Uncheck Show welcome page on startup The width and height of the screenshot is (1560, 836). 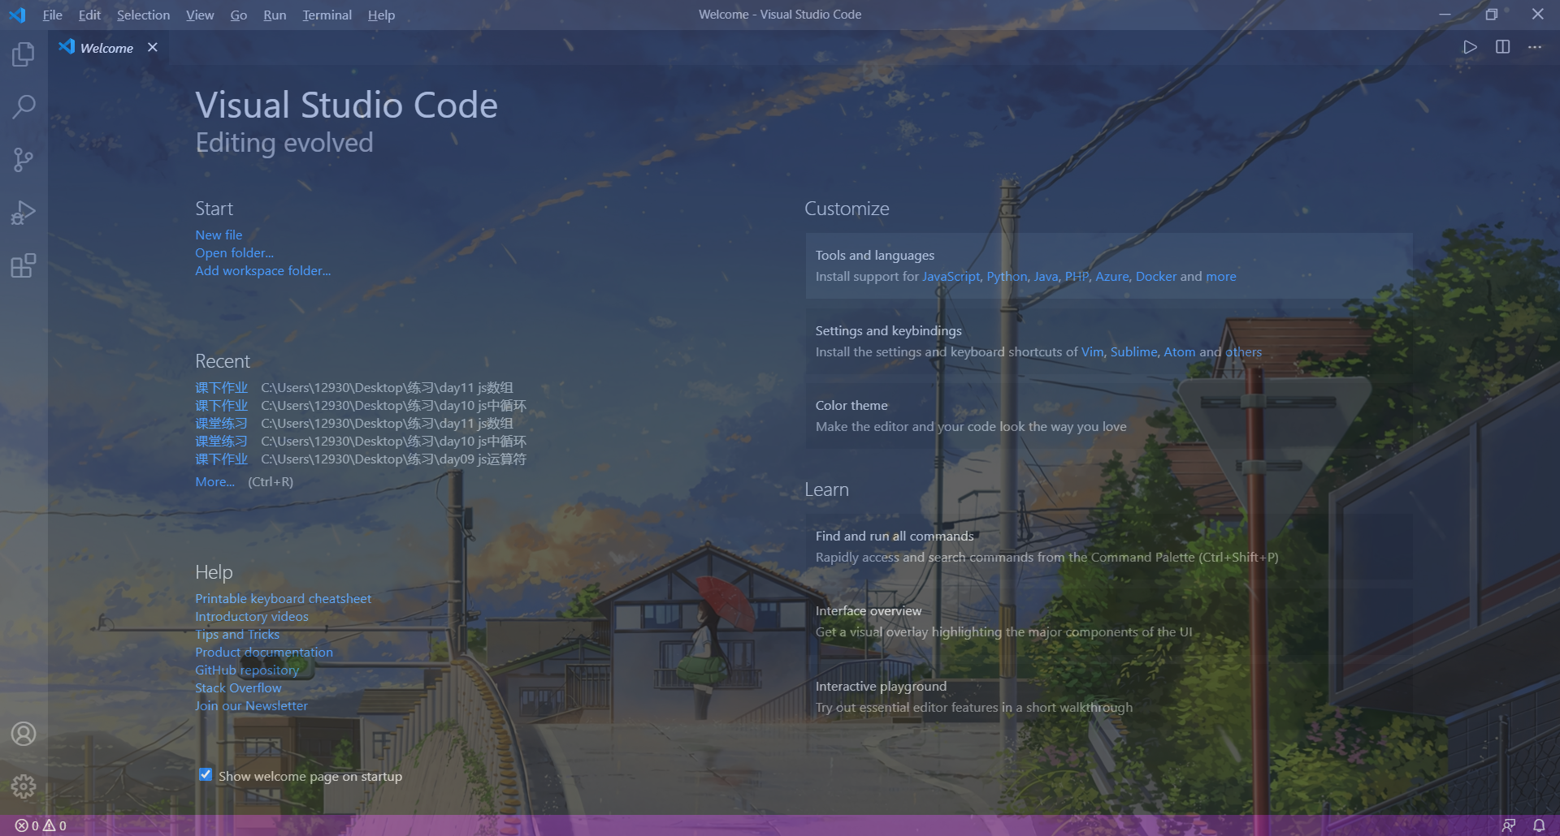coord(206,774)
